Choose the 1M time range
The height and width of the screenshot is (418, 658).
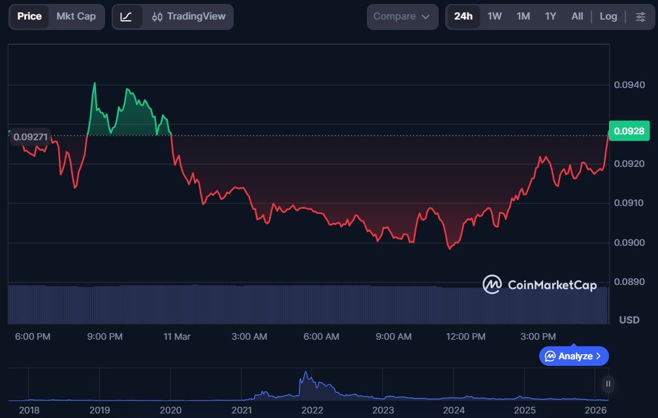523,16
